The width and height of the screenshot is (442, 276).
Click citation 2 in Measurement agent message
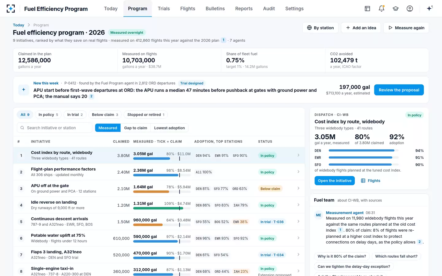[420, 242]
